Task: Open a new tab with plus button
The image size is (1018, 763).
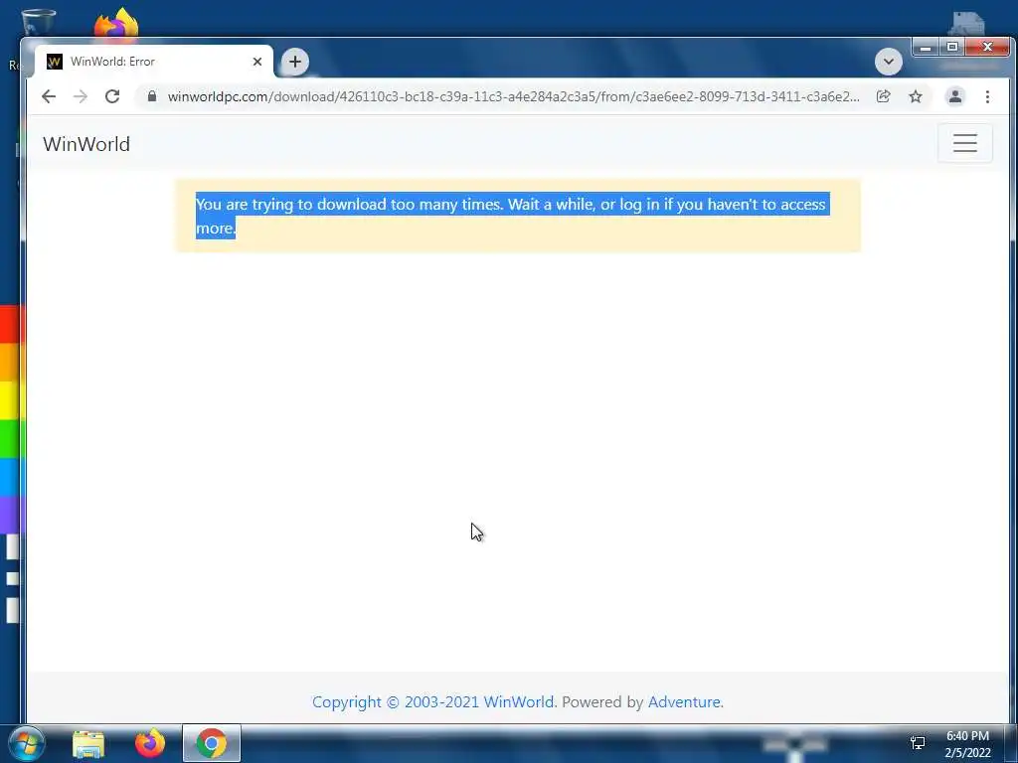Action: coord(294,62)
